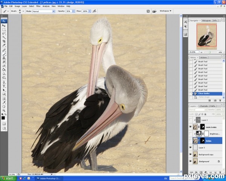Activate Adobe Photoshop taskbar button

pyautogui.click(x=49, y=178)
